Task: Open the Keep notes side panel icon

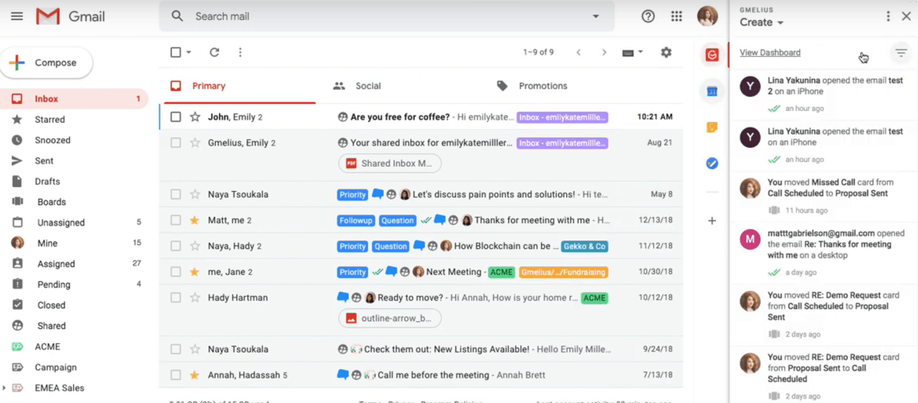Action: point(712,127)
